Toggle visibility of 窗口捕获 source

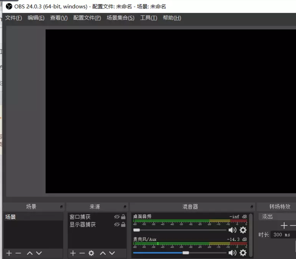117,217
